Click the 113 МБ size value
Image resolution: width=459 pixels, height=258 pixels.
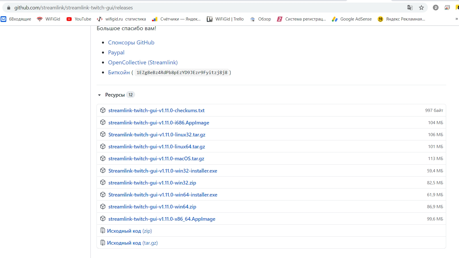tap(436, 158)
